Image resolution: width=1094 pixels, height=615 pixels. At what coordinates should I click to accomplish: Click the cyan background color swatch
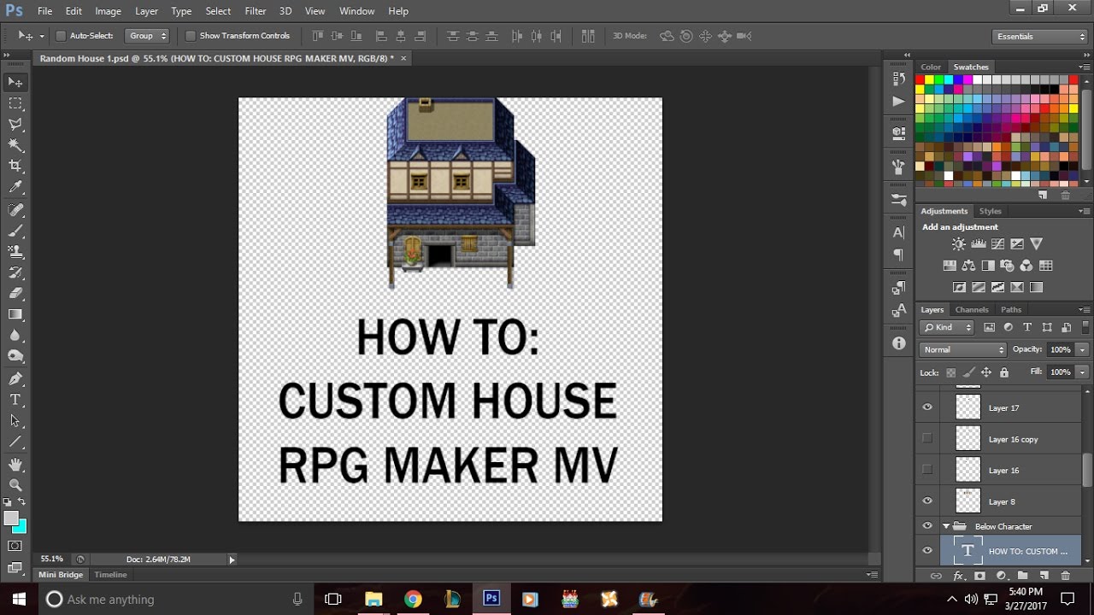coord(21,527)
